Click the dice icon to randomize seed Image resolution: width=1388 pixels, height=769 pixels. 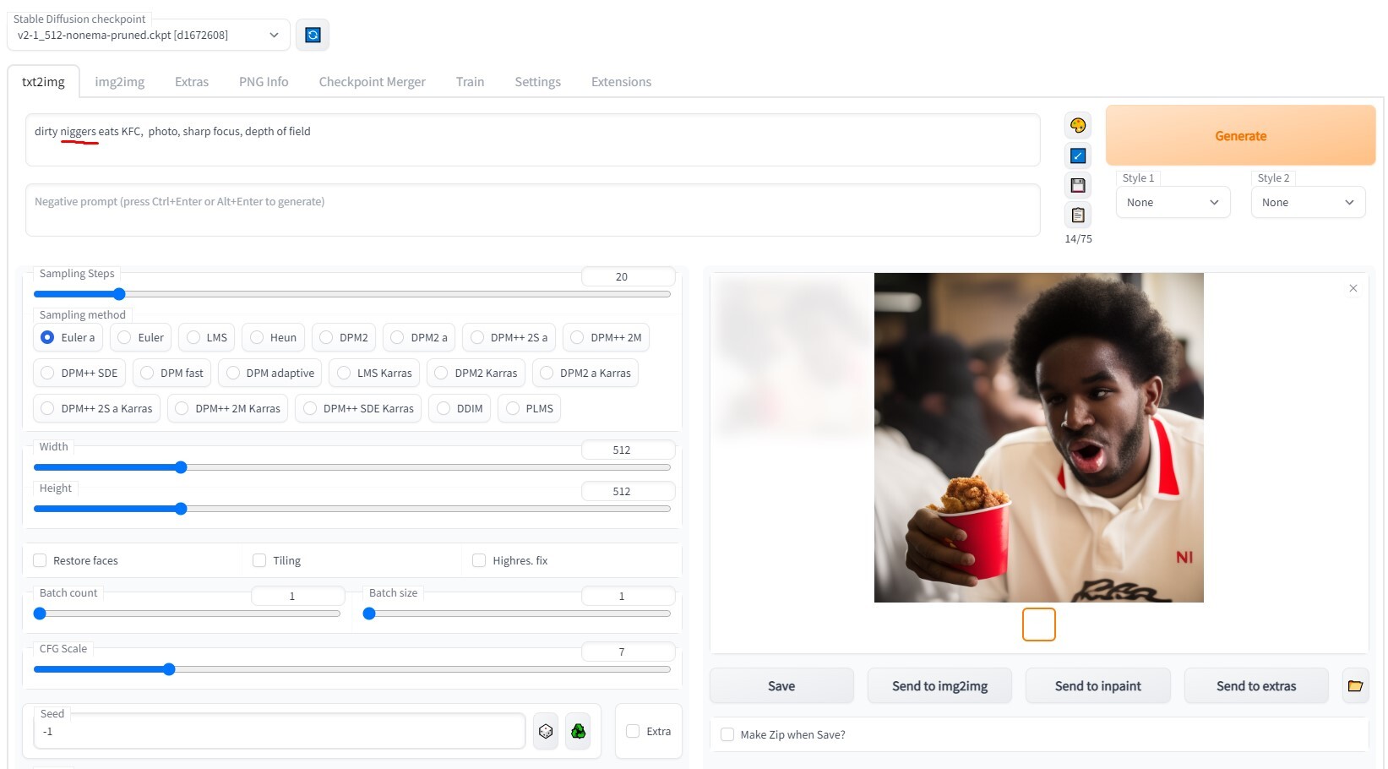[546, 731]
